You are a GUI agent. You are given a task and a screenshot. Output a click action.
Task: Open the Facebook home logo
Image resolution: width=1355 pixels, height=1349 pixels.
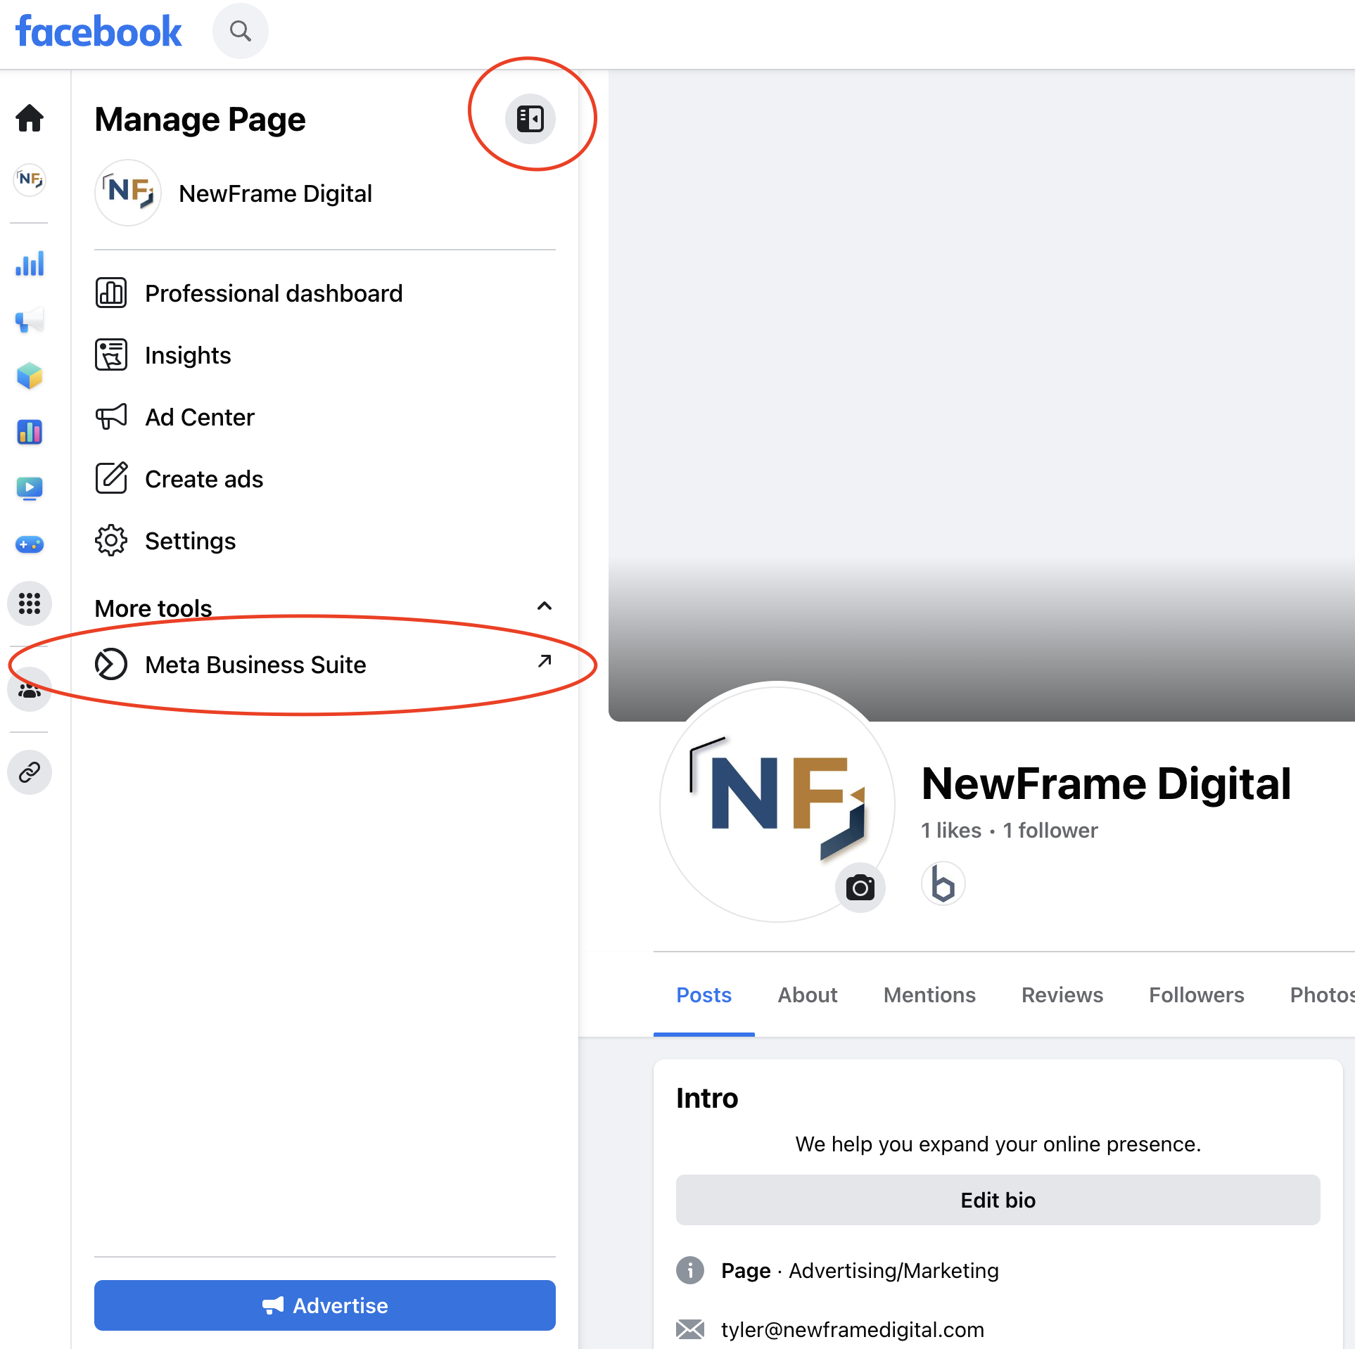point(98,32)
